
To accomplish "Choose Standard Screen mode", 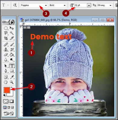I will pyautogui.click(x=5, y=107).
